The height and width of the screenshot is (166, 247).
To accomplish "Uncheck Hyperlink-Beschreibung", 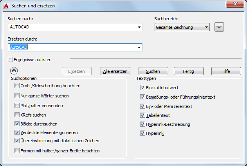I will 142,124.
